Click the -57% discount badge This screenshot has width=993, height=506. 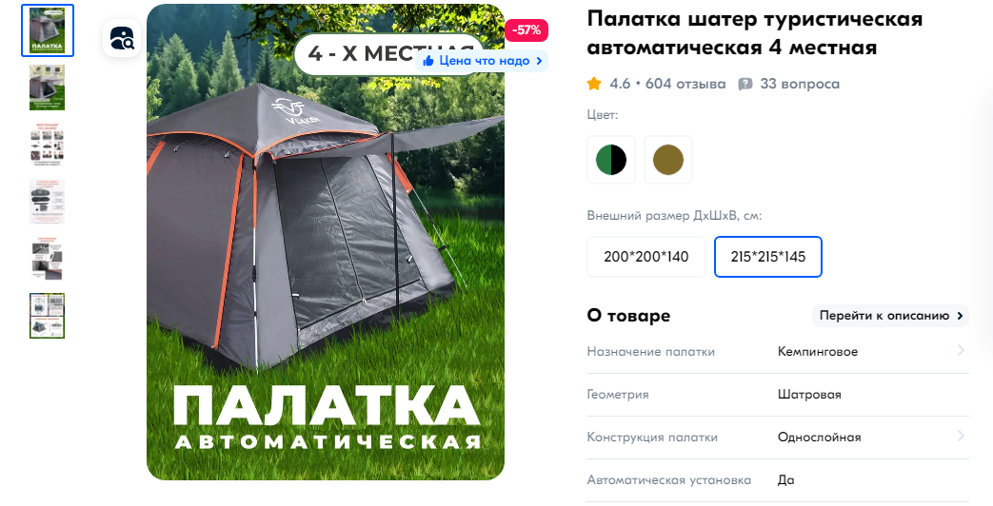tap(526, 29)
